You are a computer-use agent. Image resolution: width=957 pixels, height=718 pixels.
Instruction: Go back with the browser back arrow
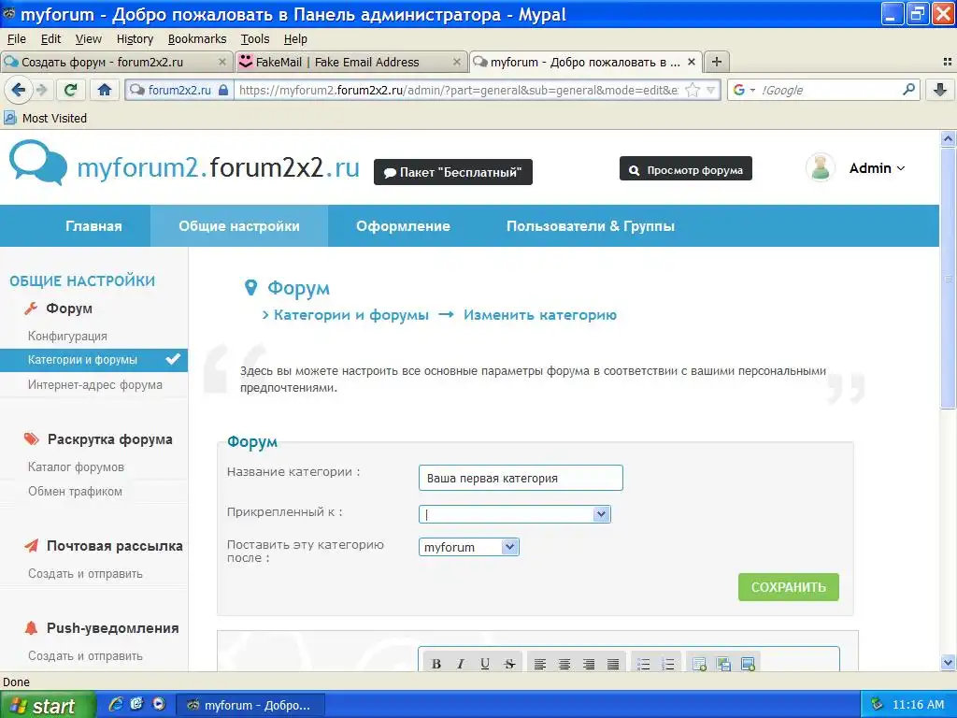click(19, 90)
